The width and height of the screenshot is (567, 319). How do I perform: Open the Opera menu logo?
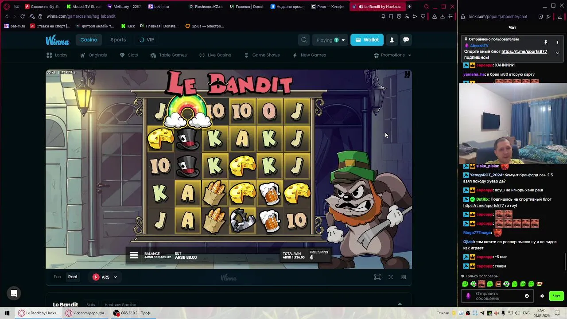7,7
